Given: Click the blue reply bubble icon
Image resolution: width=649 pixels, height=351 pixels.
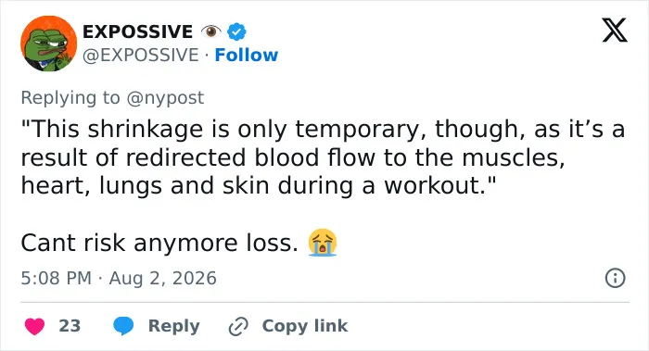Looking at the screenshot, I should (123, 326).
